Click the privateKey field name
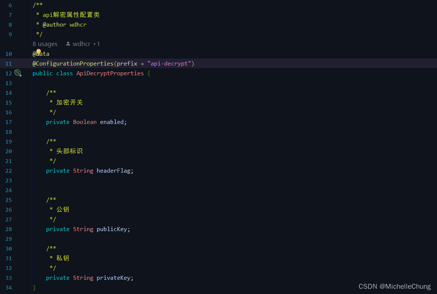The height and width of the screenshot is (294, 437). [x=114, y=278]
